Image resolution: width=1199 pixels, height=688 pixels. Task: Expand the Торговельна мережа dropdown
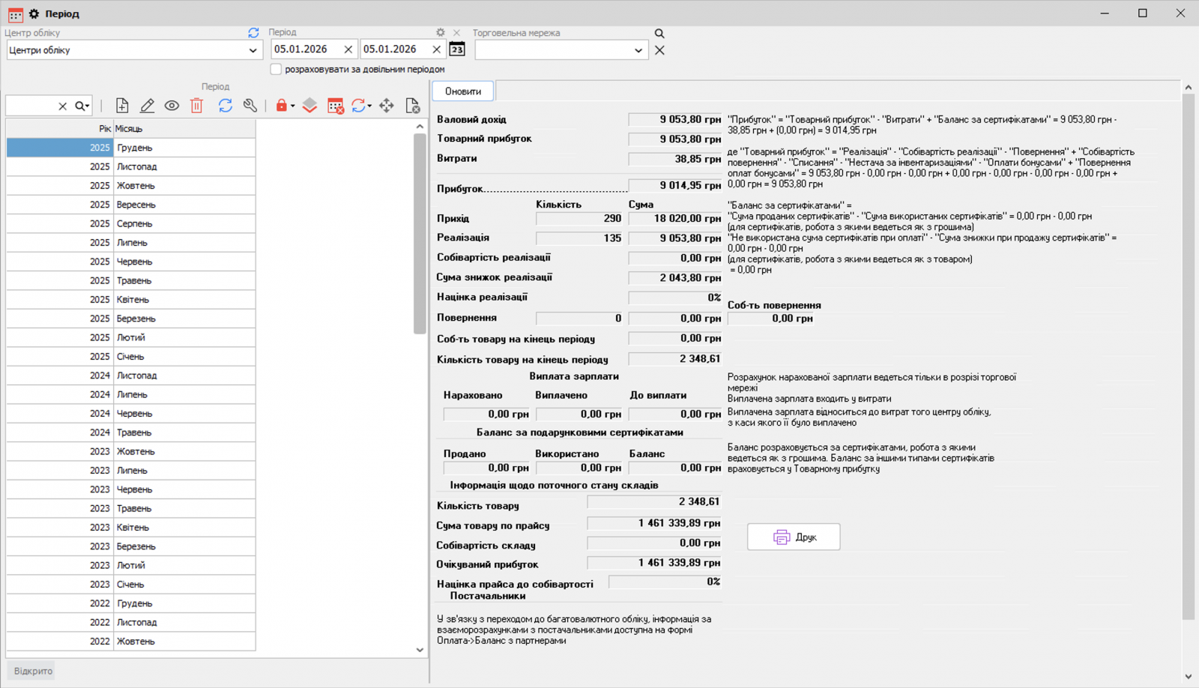[638, 50]
